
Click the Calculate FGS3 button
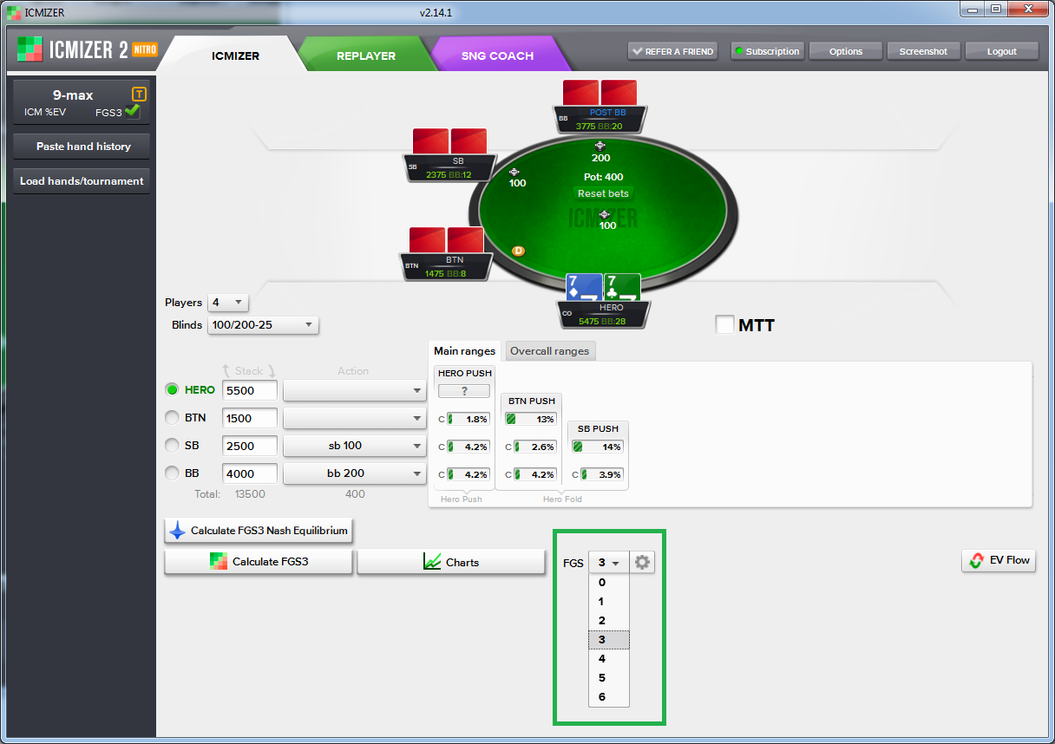coord(259,562)
